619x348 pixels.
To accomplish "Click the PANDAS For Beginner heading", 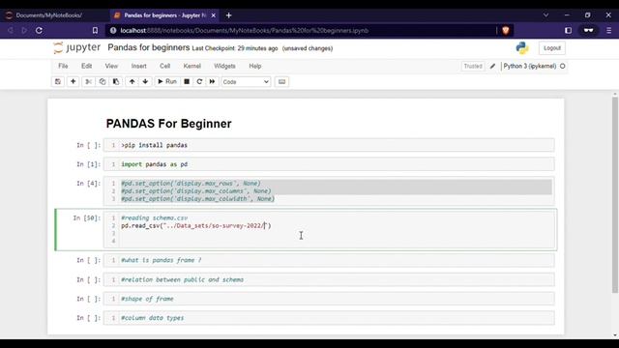I will [x=169, y=124].
